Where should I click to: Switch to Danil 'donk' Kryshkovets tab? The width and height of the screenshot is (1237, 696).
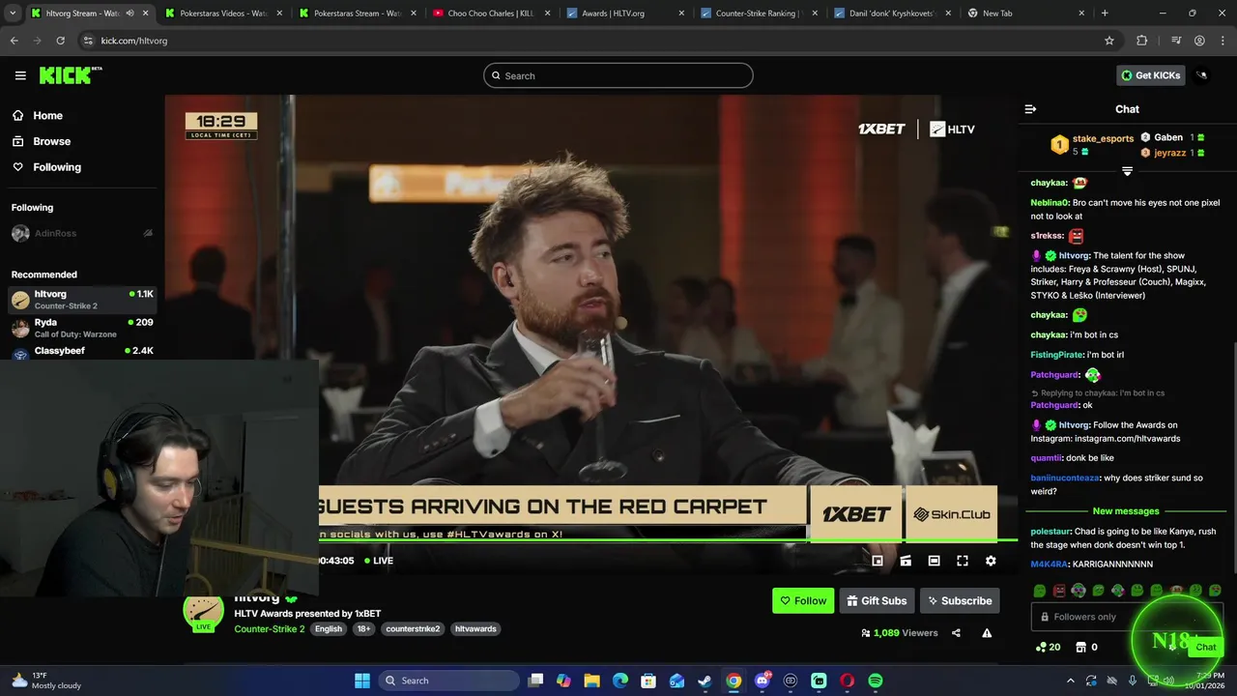pos(892,14)
